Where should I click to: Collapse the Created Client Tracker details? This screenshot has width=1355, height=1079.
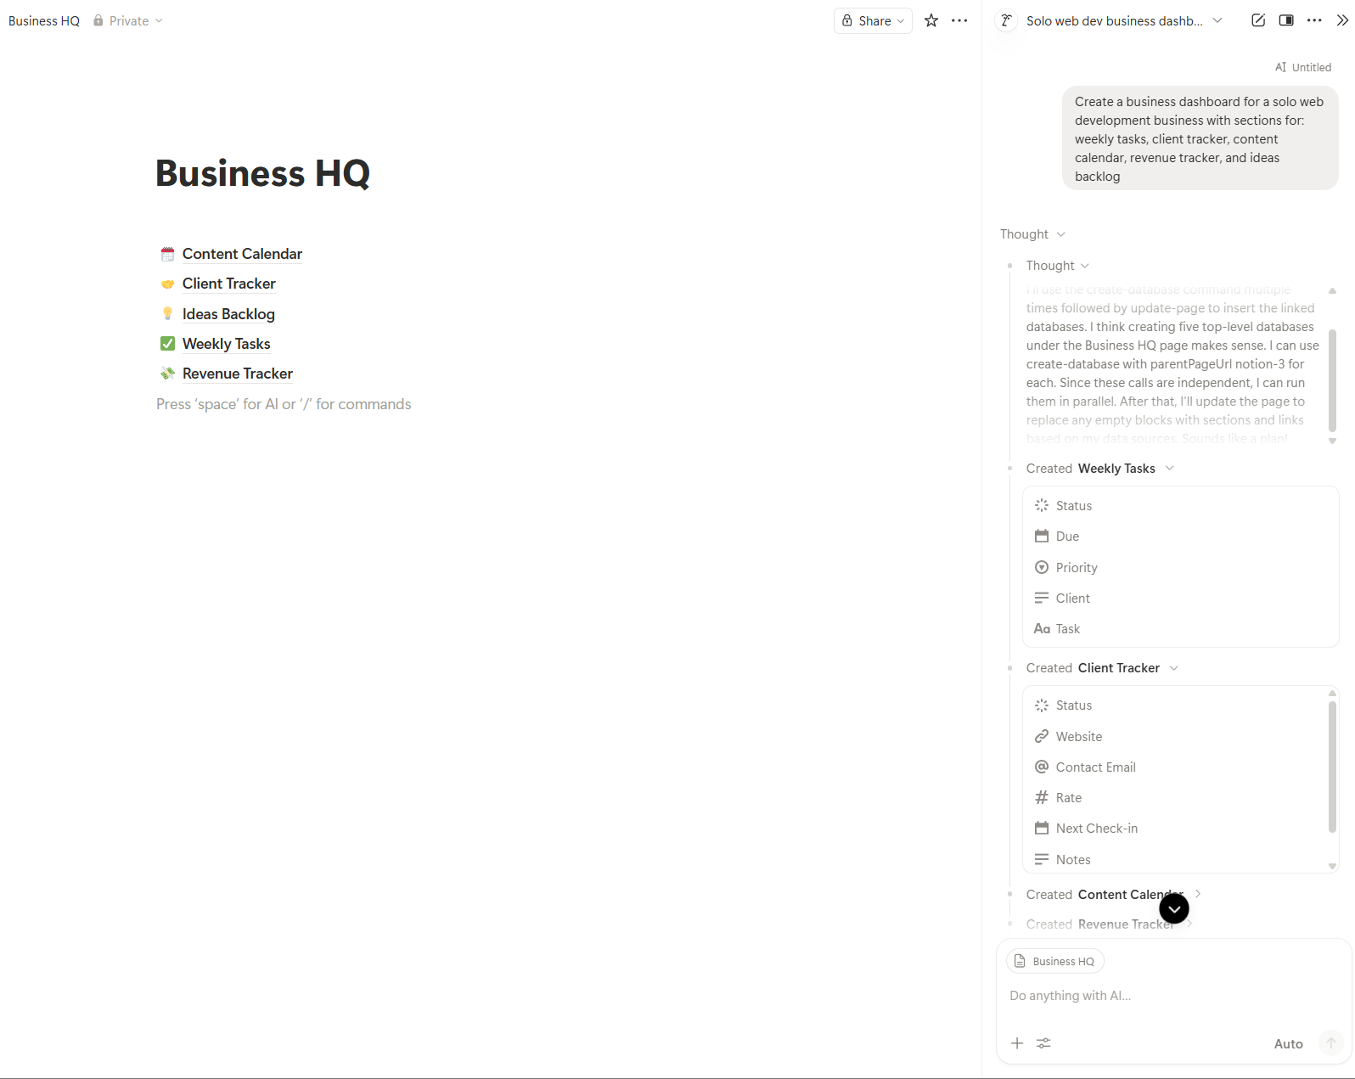[1174, 668]
